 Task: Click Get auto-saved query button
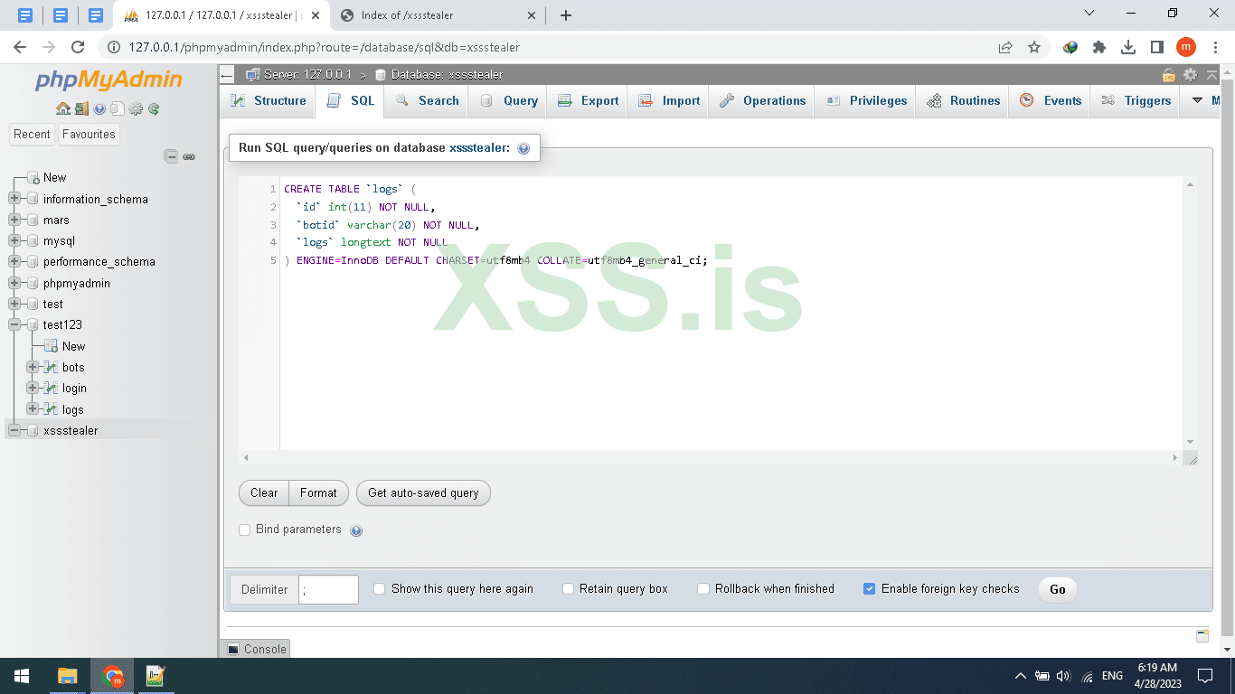coord(423,492)
